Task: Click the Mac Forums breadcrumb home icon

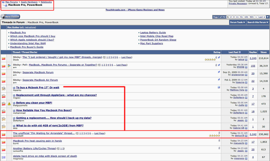Action: click(x=3, y=2)
